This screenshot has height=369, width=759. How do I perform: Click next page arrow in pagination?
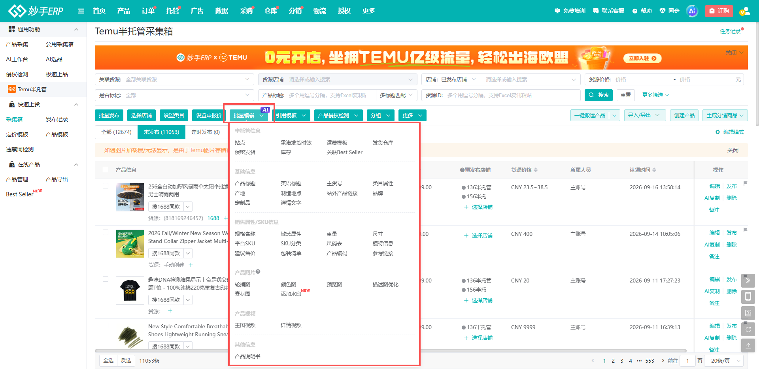click(663, 361)
